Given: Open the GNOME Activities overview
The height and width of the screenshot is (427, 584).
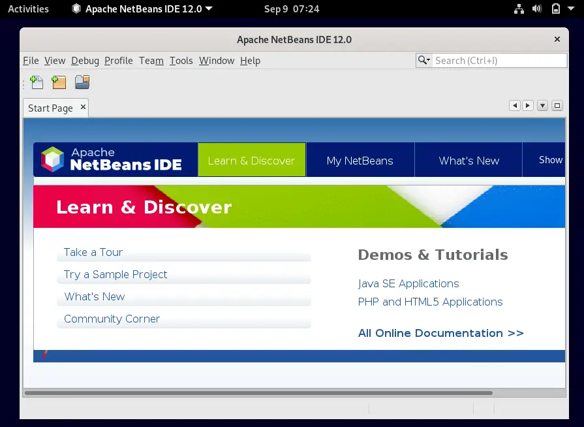Looking at the screenshot, I should (28, 9).
